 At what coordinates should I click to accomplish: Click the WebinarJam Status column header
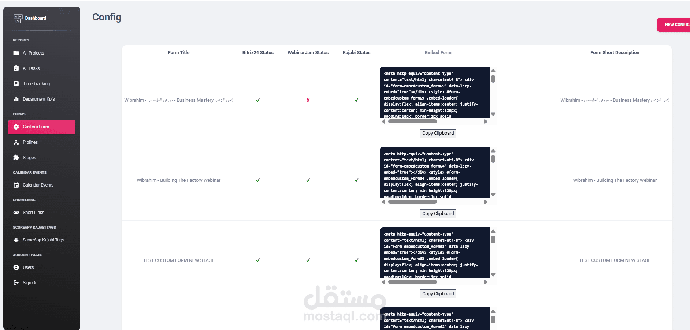point(308,53)
